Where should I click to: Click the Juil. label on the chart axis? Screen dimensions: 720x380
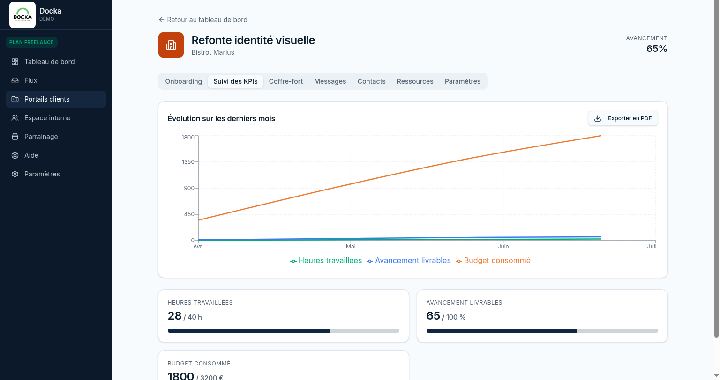tap(652, 247)
